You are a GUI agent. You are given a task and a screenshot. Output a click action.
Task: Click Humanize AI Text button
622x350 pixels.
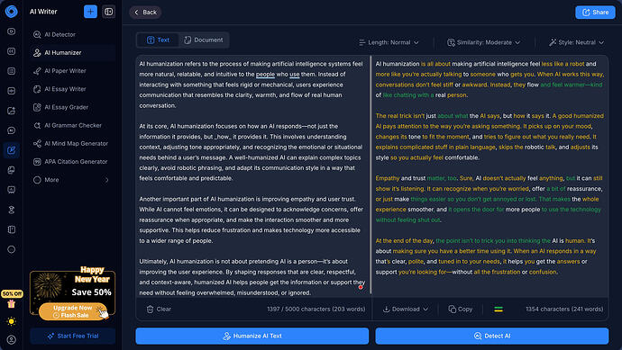(x=252, y=336)
